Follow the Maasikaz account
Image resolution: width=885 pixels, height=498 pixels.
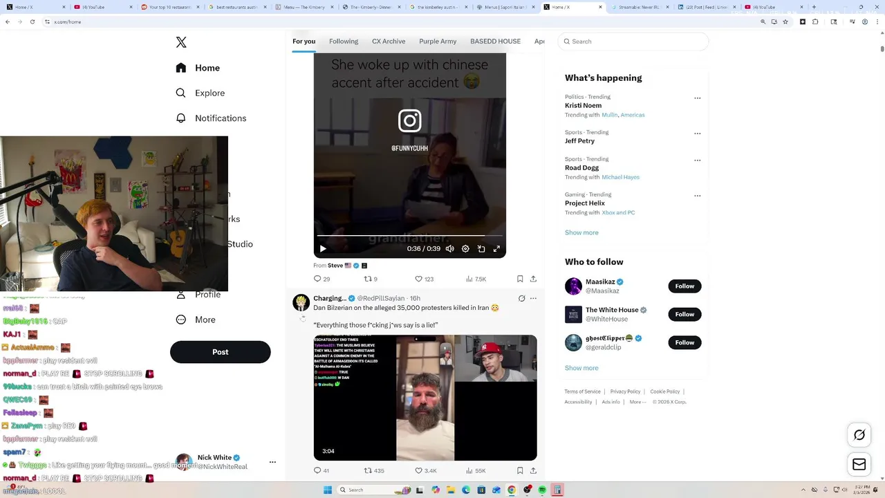684,286
